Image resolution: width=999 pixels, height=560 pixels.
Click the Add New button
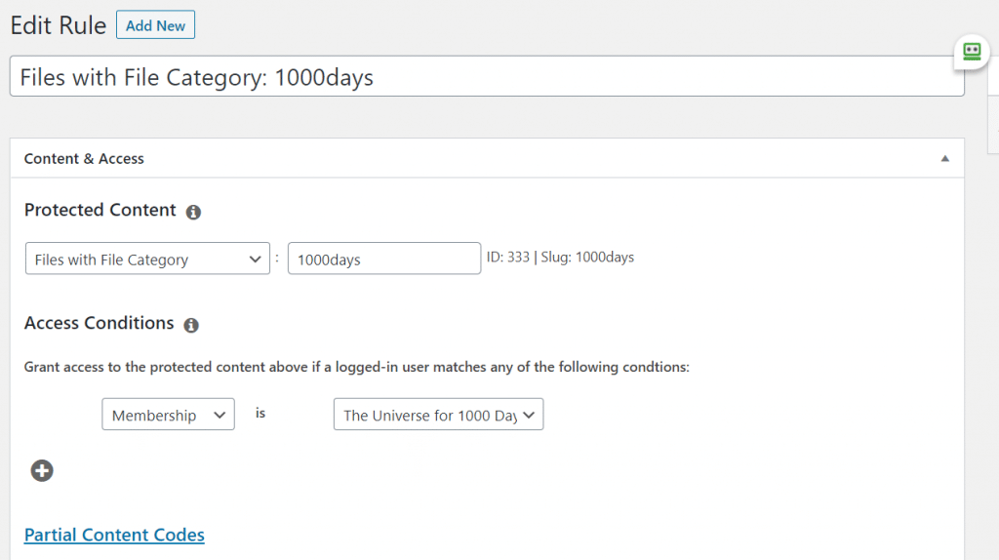click(x=155, y=25)
